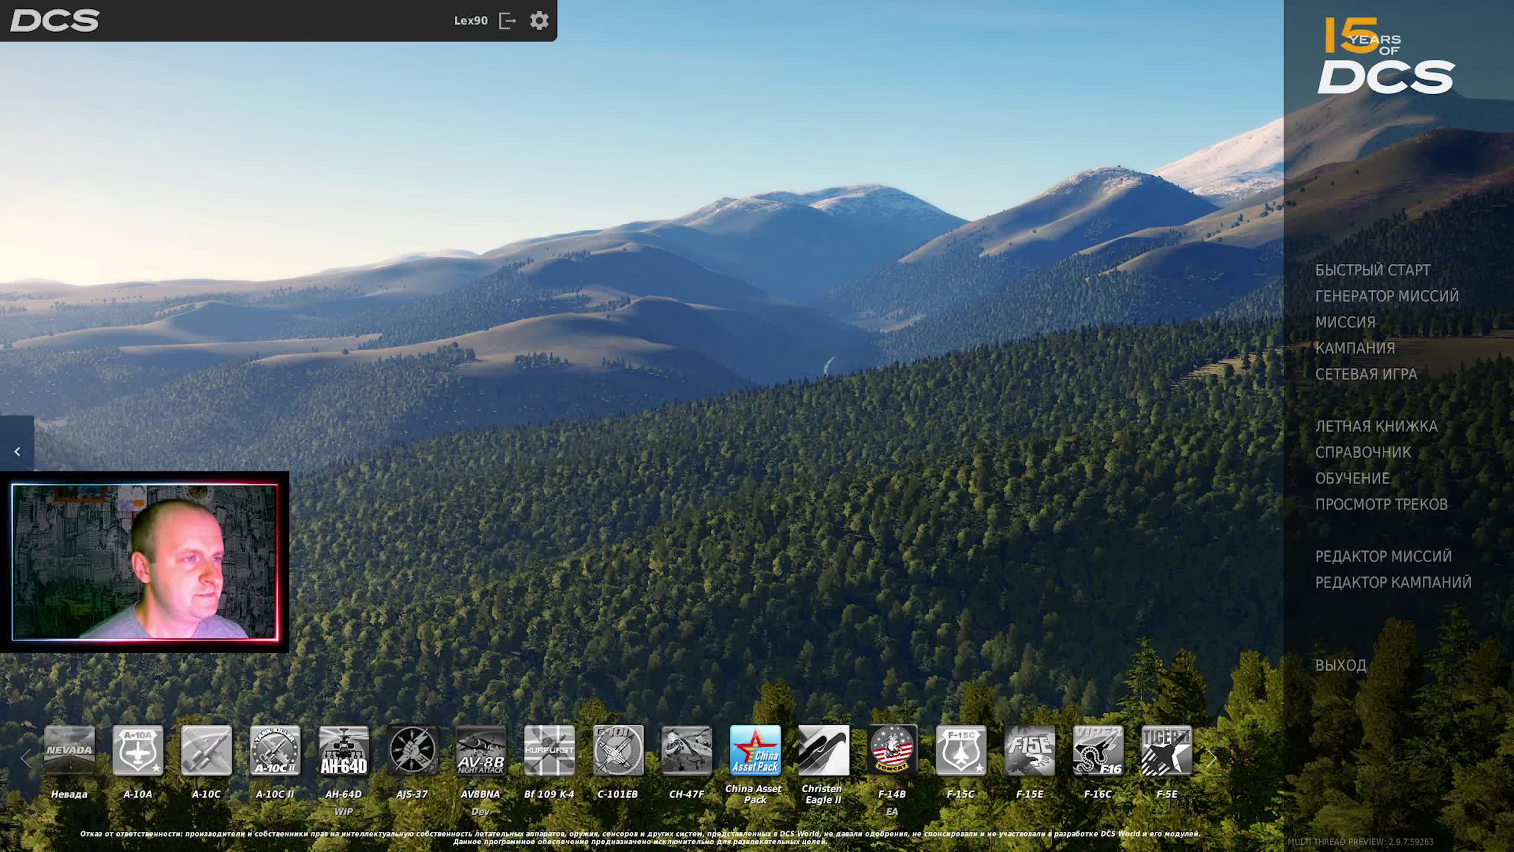Viewport: 1514px width, 852px height.
Task: Open БЫСТРЫЙ СТАРТ menu item
Action: [1372, 270]
